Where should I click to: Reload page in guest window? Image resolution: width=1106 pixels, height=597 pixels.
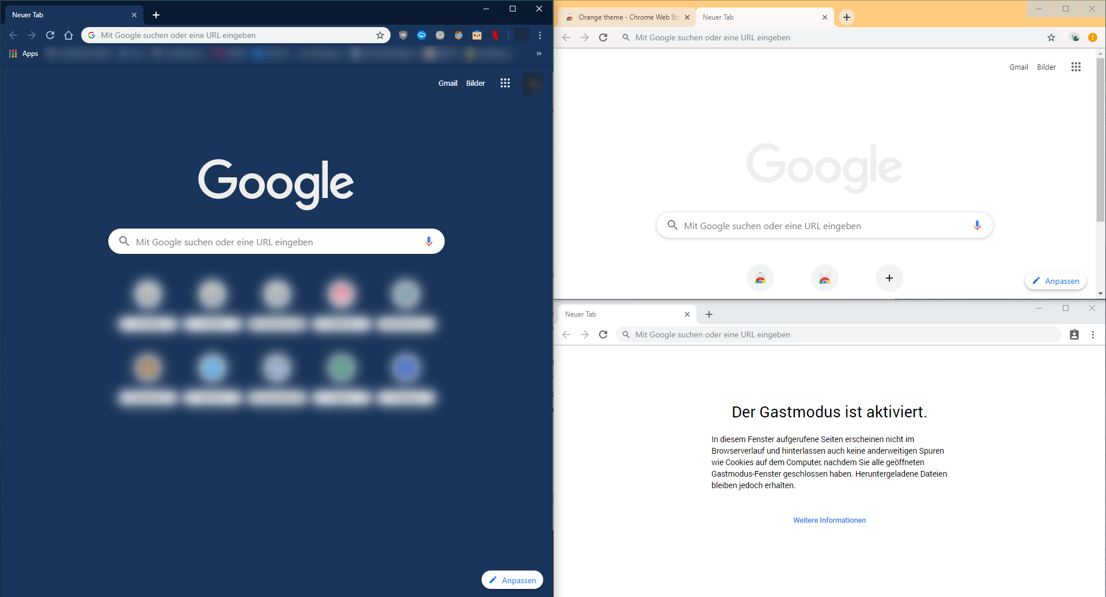603,334
